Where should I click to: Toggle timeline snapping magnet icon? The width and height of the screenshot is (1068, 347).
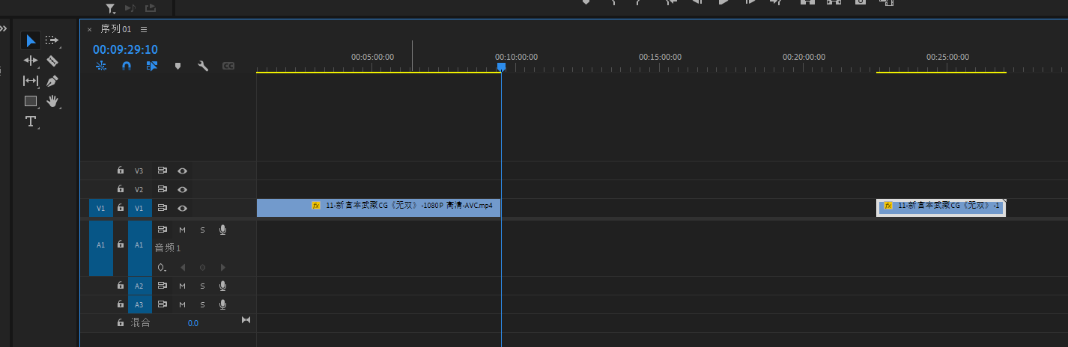tap(127, 66)
